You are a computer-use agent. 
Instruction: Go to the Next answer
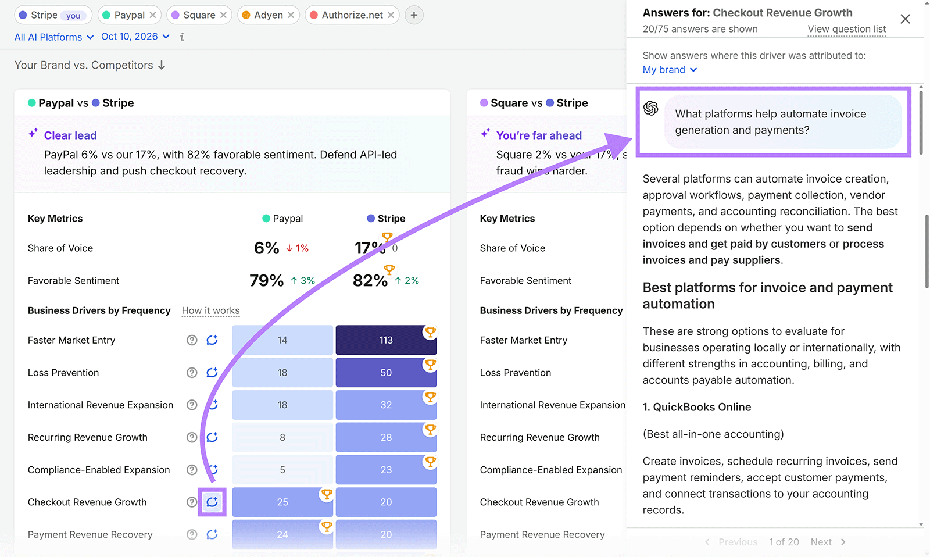[828, 542]
